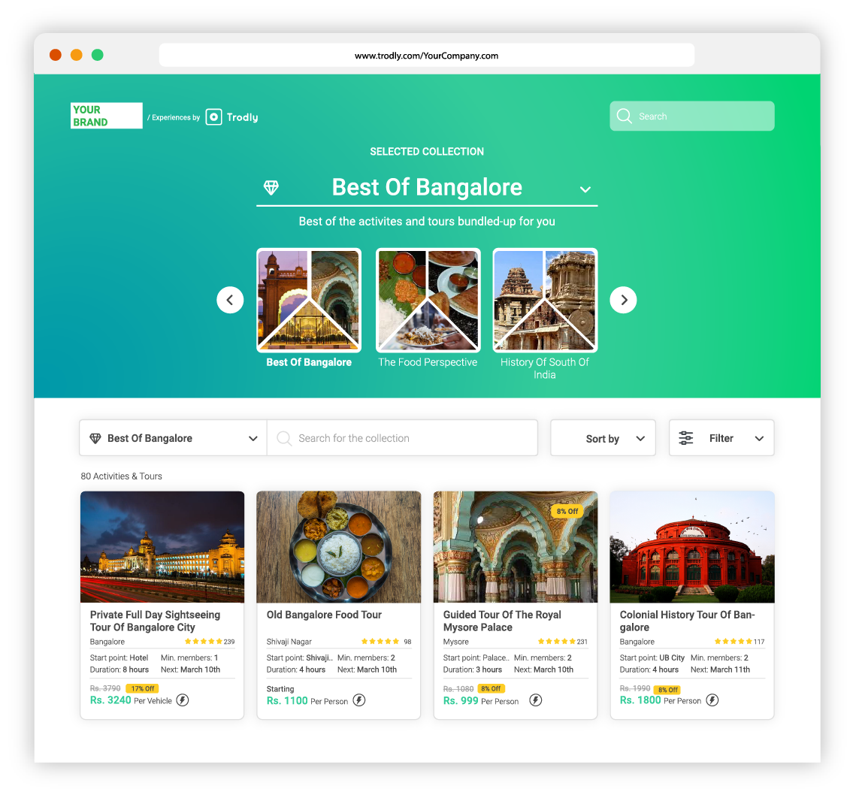Click instant booking bolt icon on Old Bangalore Food Tour
Screen dimensions: 853x795
359,700
